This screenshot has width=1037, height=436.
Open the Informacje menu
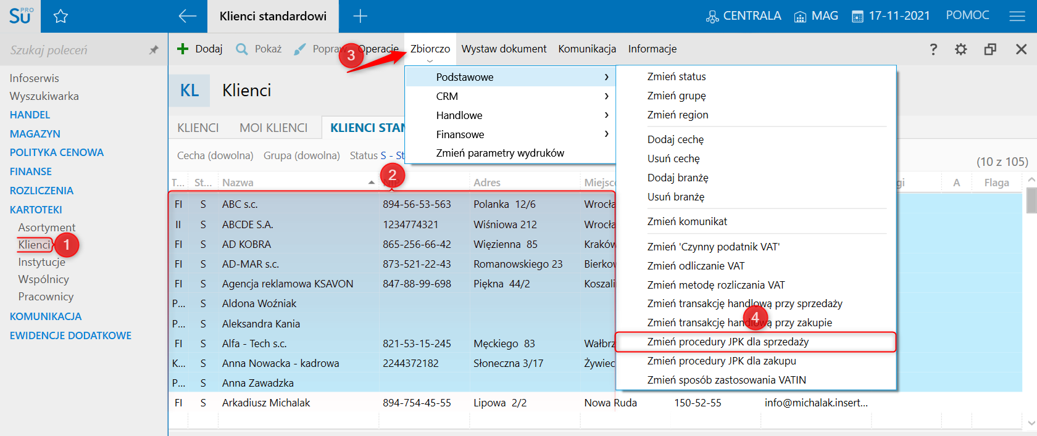[652, 49]
